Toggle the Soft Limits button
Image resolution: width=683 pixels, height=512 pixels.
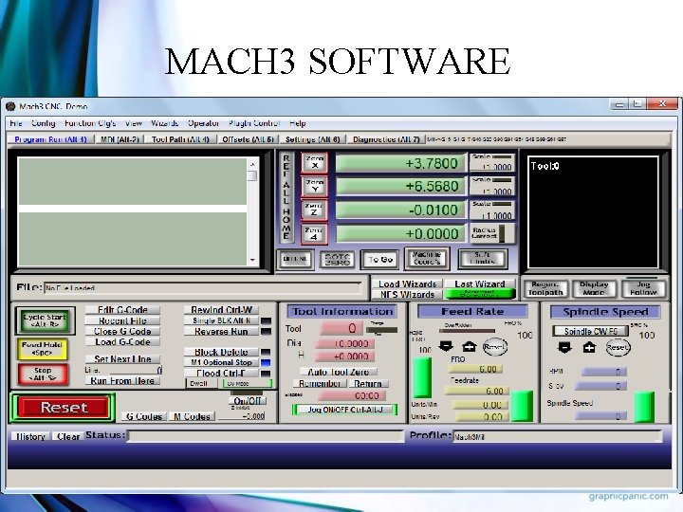click(x=483, y=258)
